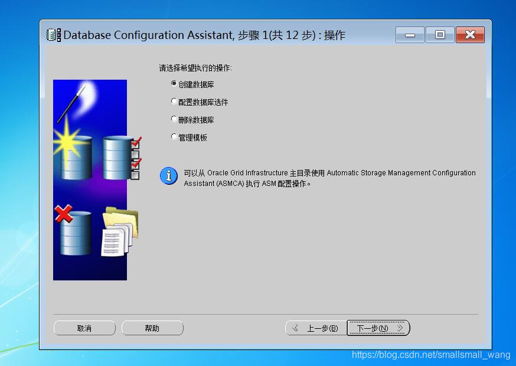
Task: Click the 取消 button
Action: click(84, 328)
